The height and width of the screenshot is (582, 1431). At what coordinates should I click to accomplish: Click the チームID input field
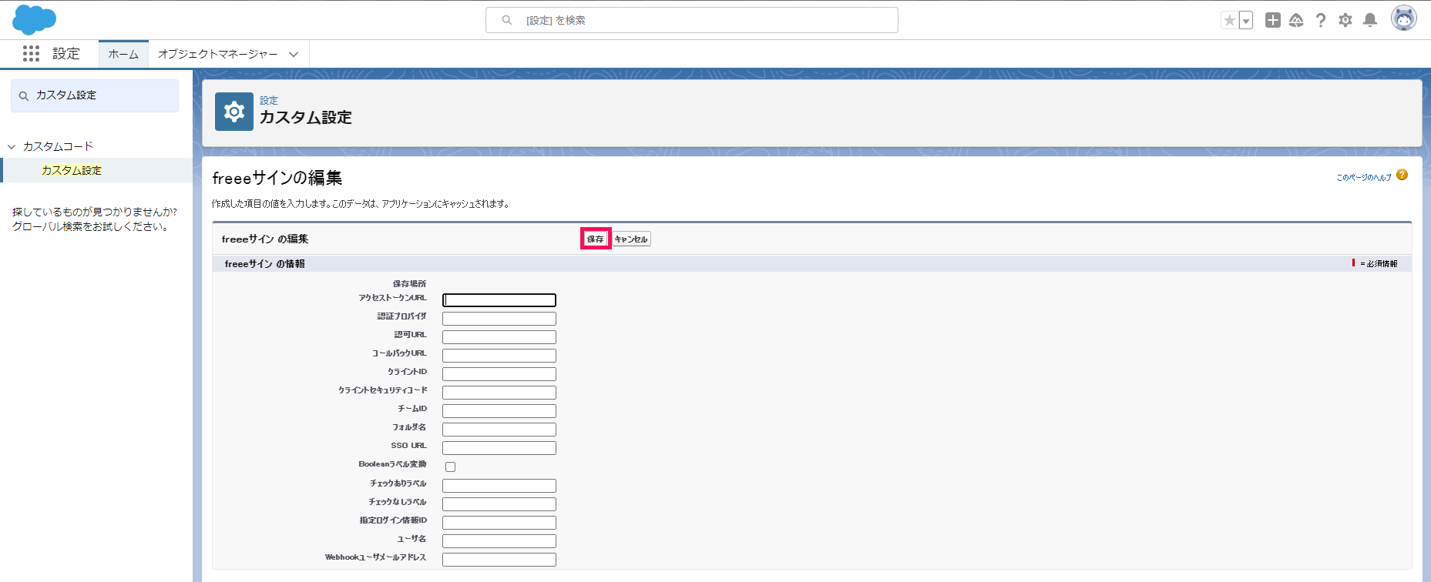pos(499,411)
